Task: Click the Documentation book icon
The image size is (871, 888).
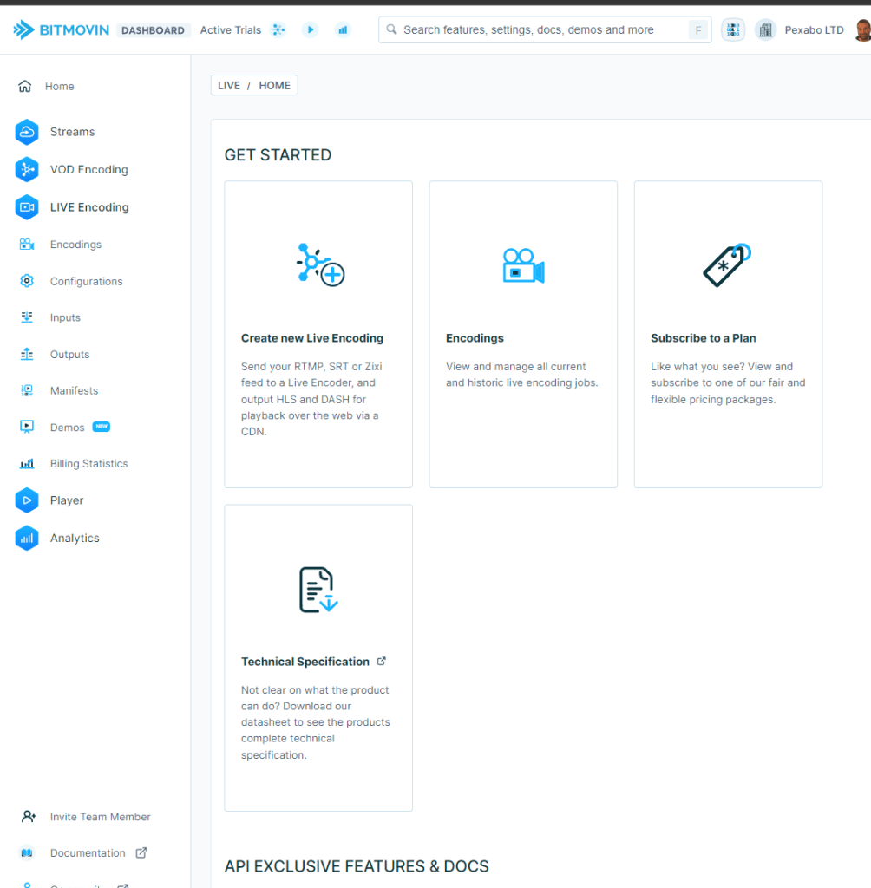Action: tap(27, 853)
